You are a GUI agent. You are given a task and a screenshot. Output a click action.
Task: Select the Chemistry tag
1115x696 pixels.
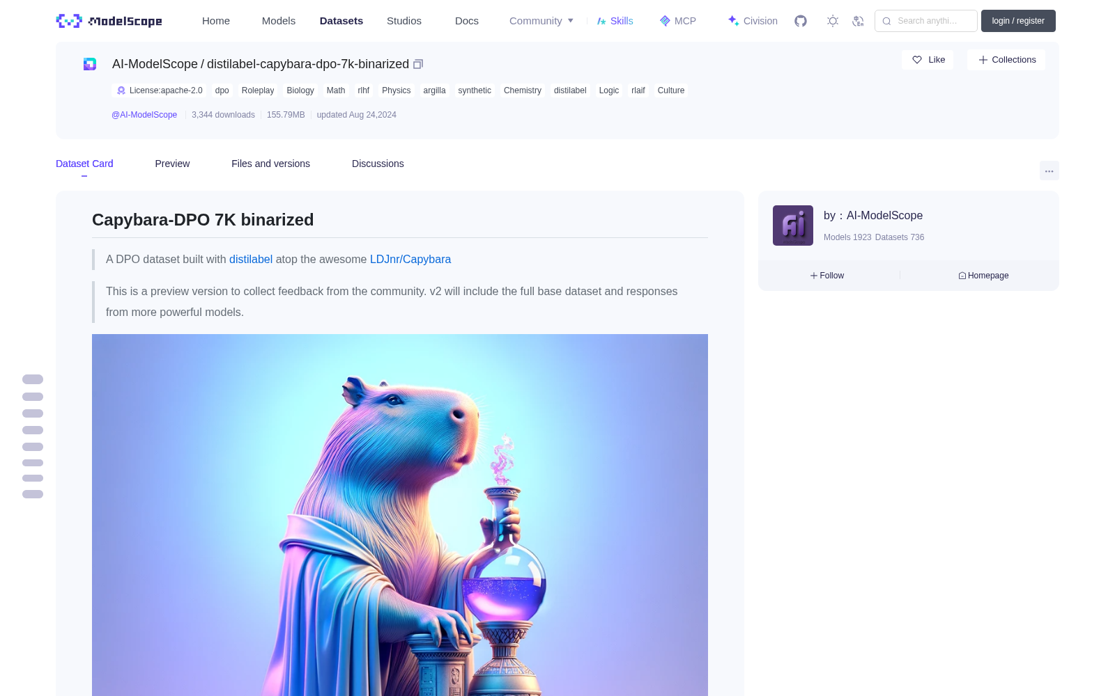[x=523, y=90]
